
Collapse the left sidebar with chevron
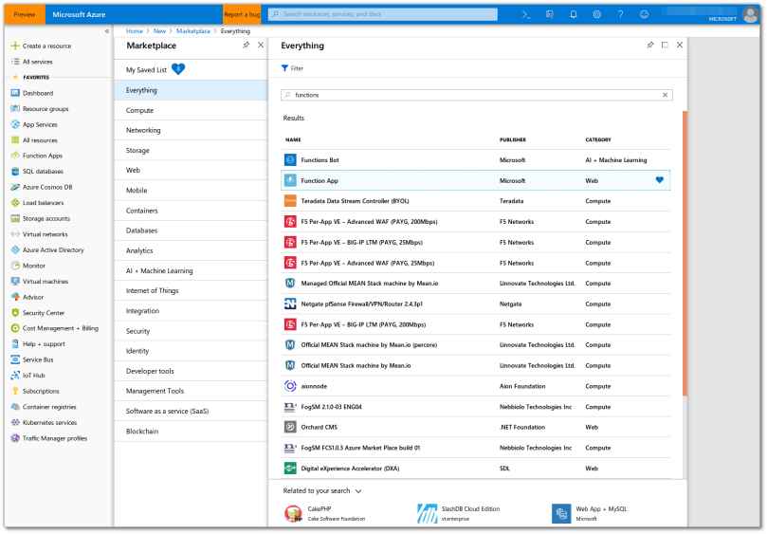106,31
